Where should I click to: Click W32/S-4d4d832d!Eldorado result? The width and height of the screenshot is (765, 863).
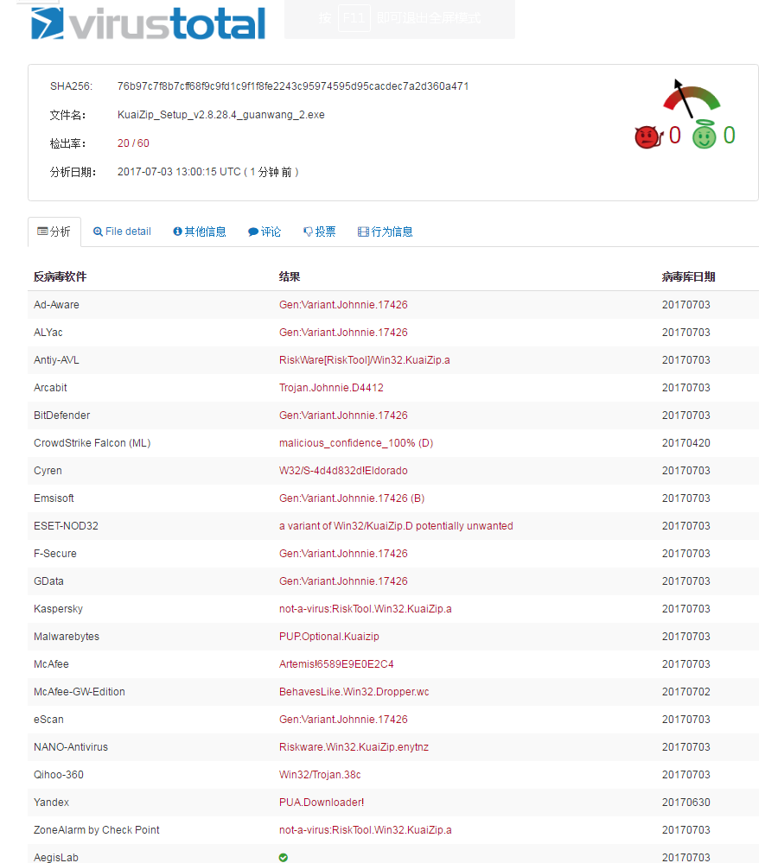click(x=343, y=471)
